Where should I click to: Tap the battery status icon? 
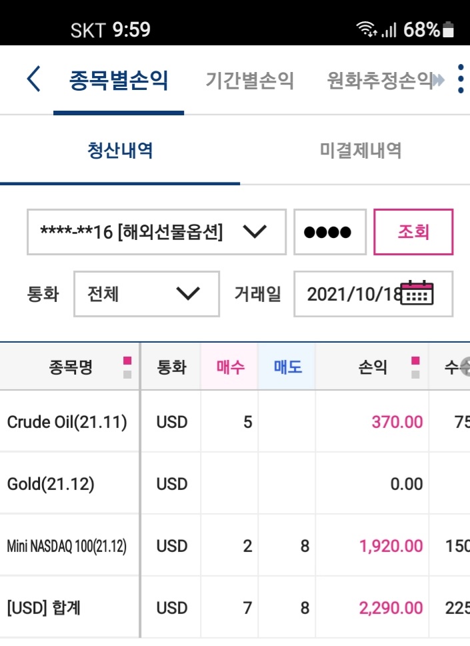pos(448,29)
